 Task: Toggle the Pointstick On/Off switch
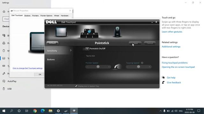click(x=86, y=49)
